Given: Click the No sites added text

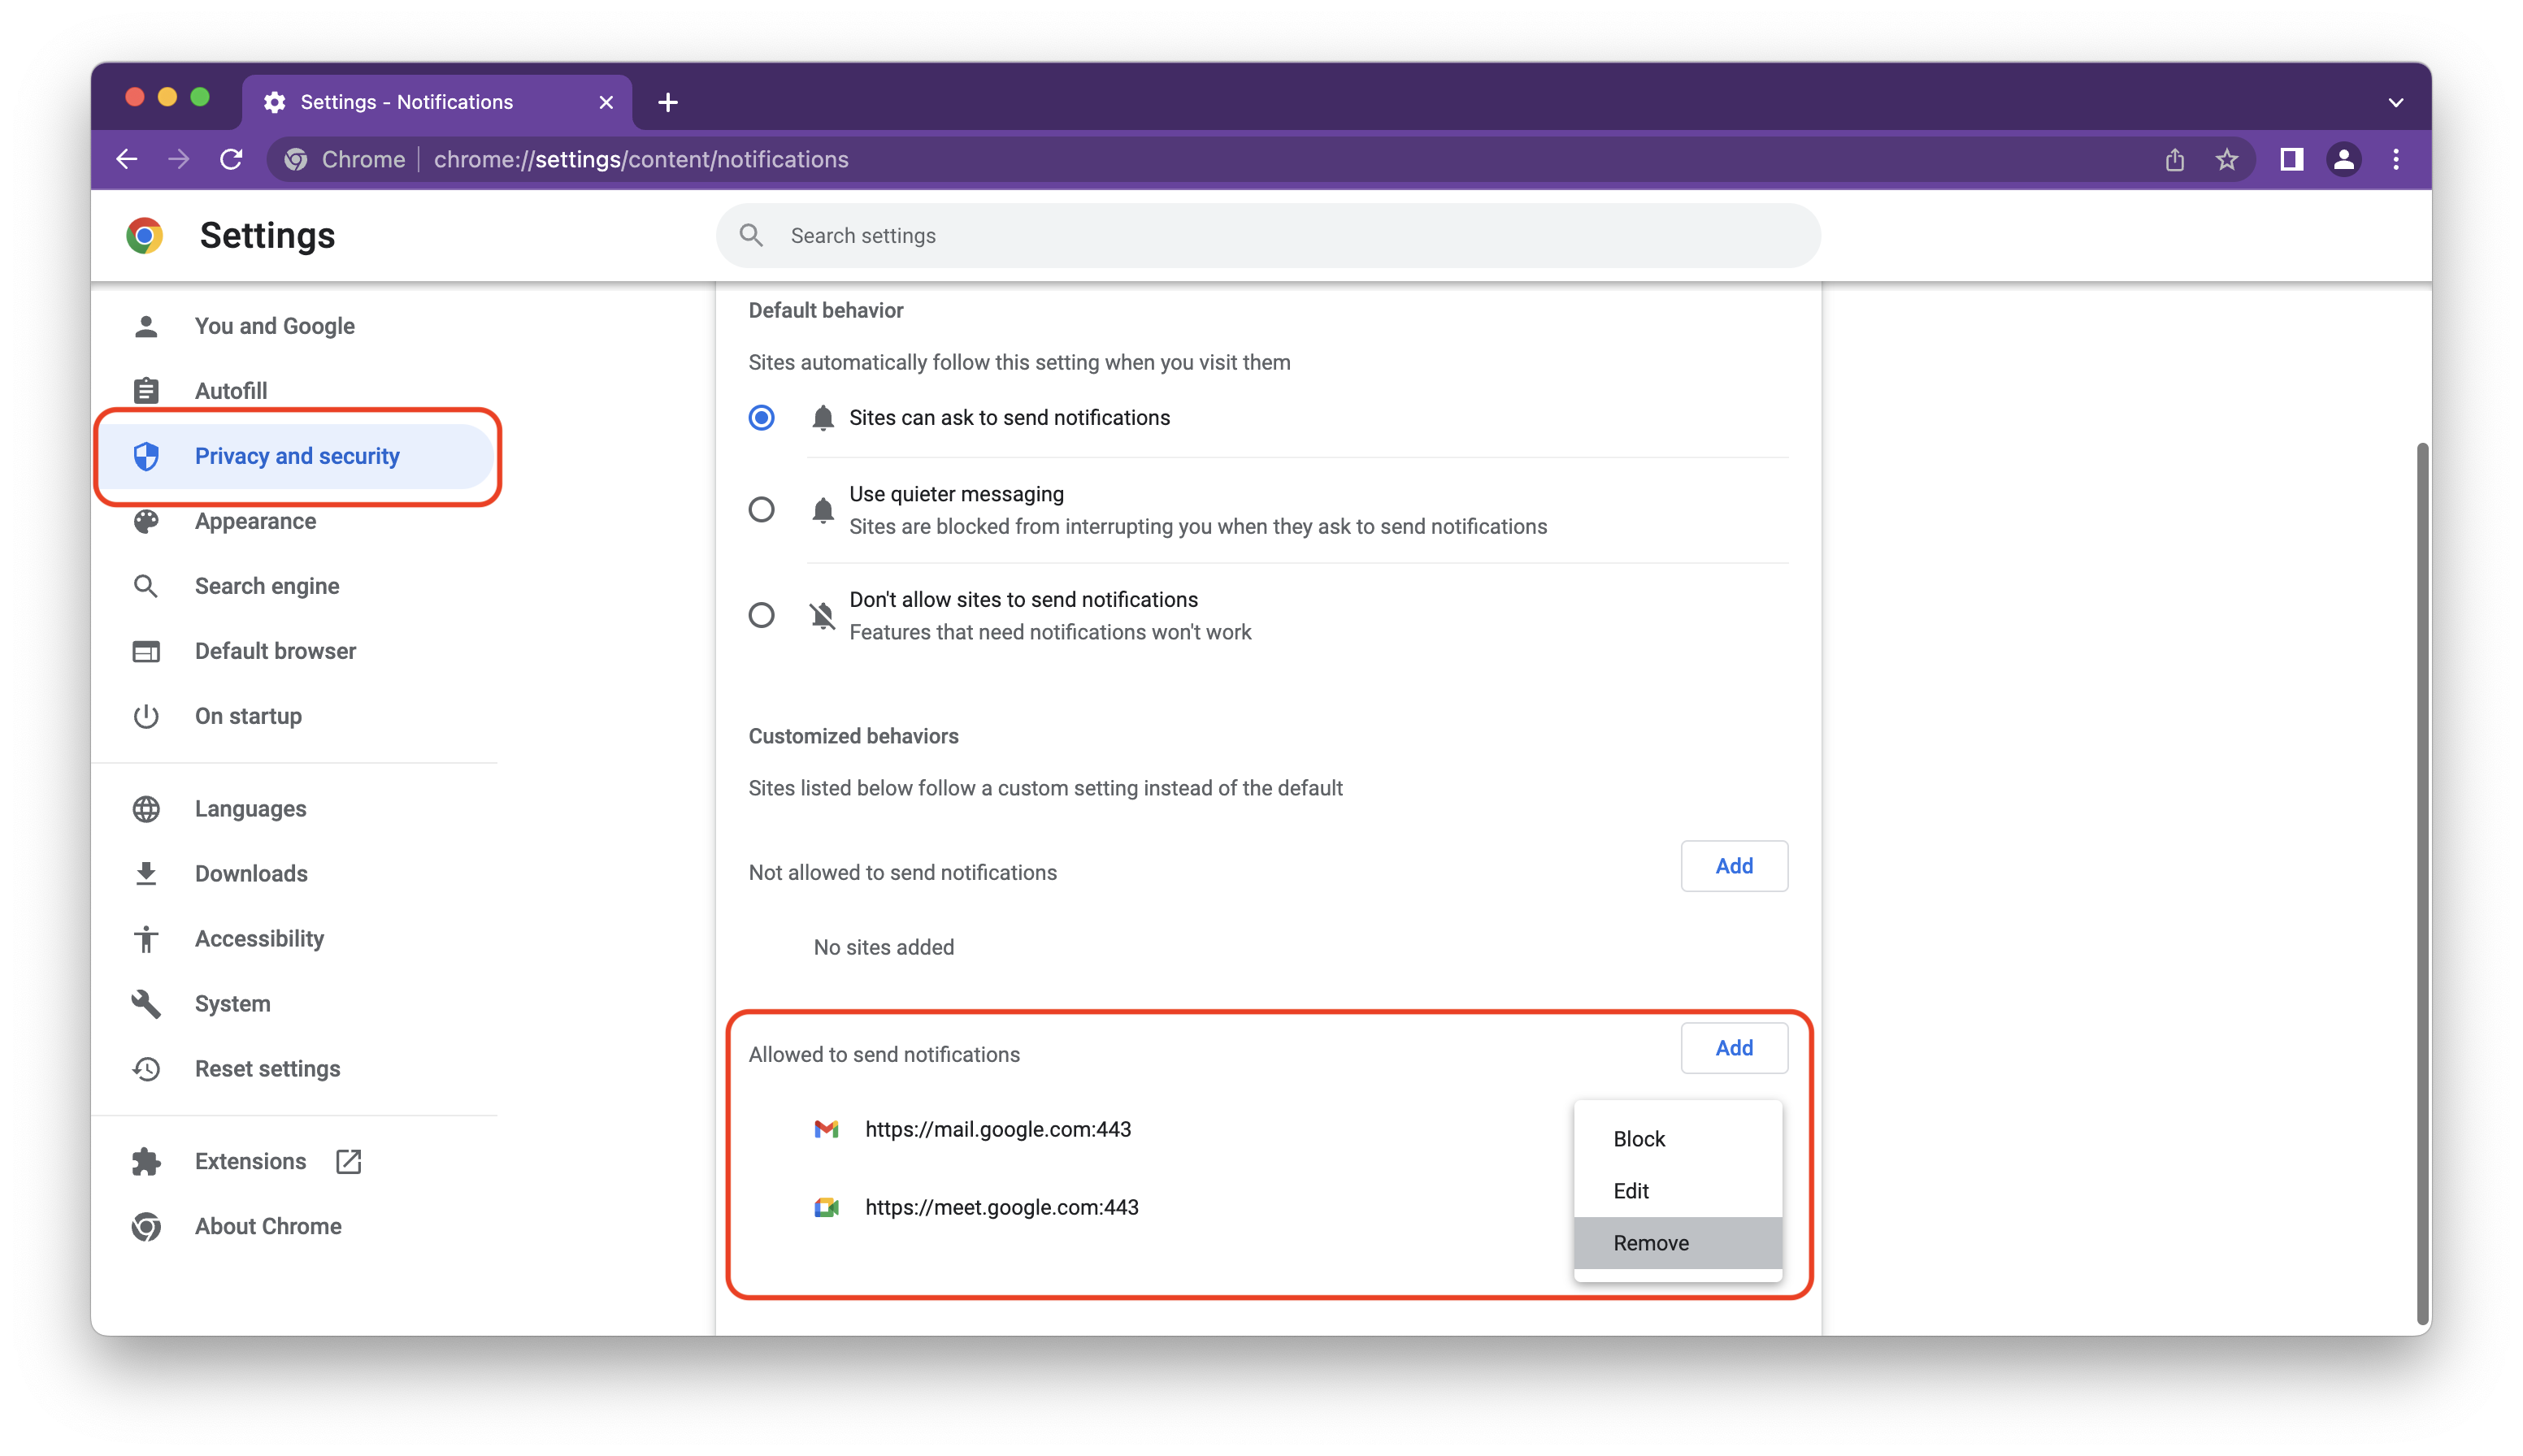Looking at the screenshot, I should tap(884, 947).
